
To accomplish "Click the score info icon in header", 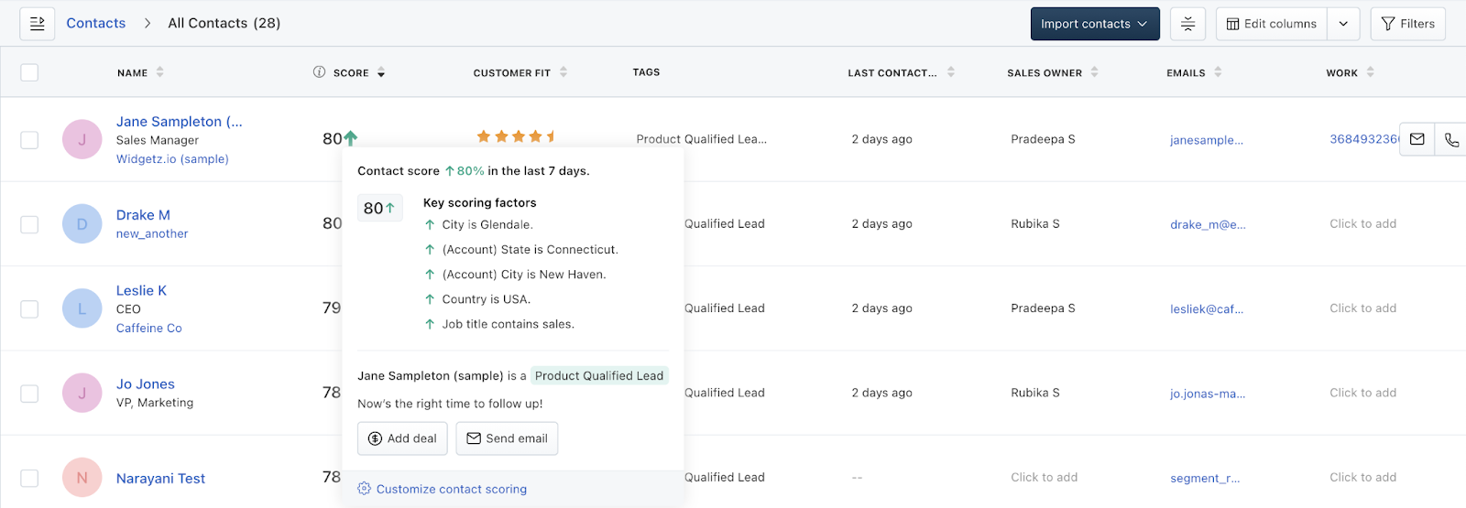I will 319,72.
